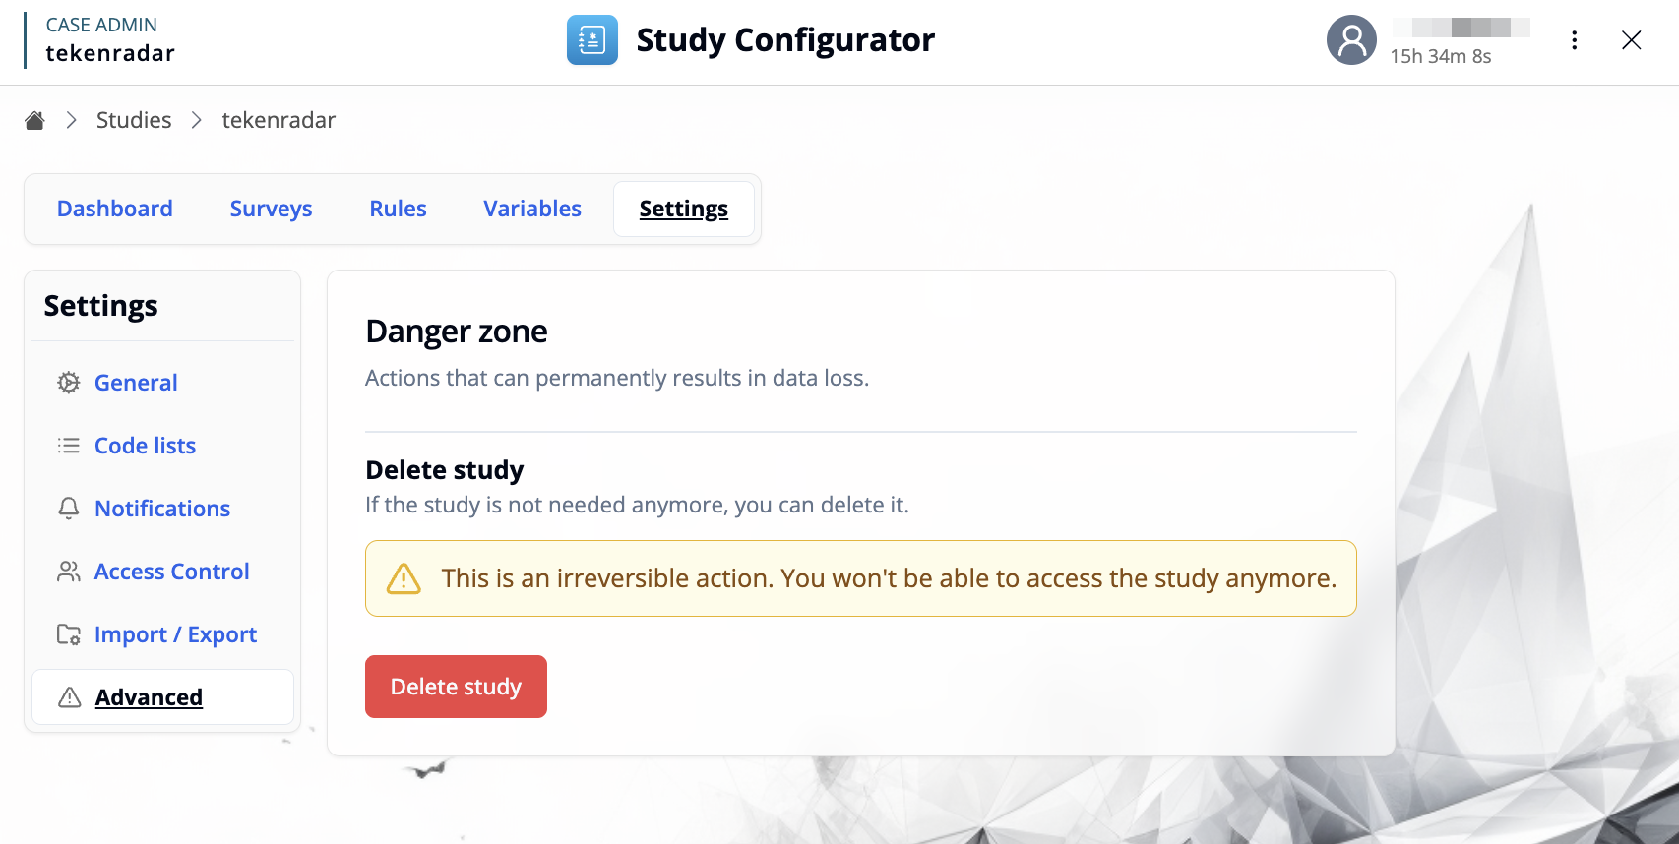1679x844 pixels.
Task: Open the user profile avatar
Action: coord(1351,40)
